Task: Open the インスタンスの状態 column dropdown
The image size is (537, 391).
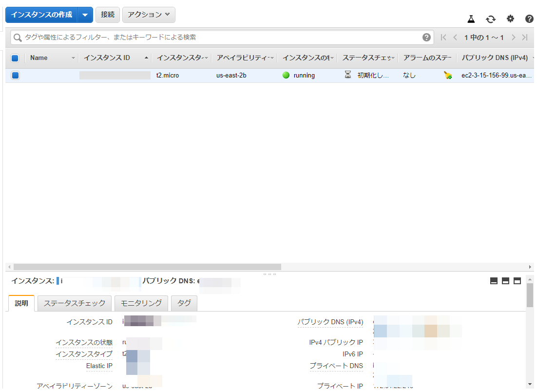Action: coord(332,58)
